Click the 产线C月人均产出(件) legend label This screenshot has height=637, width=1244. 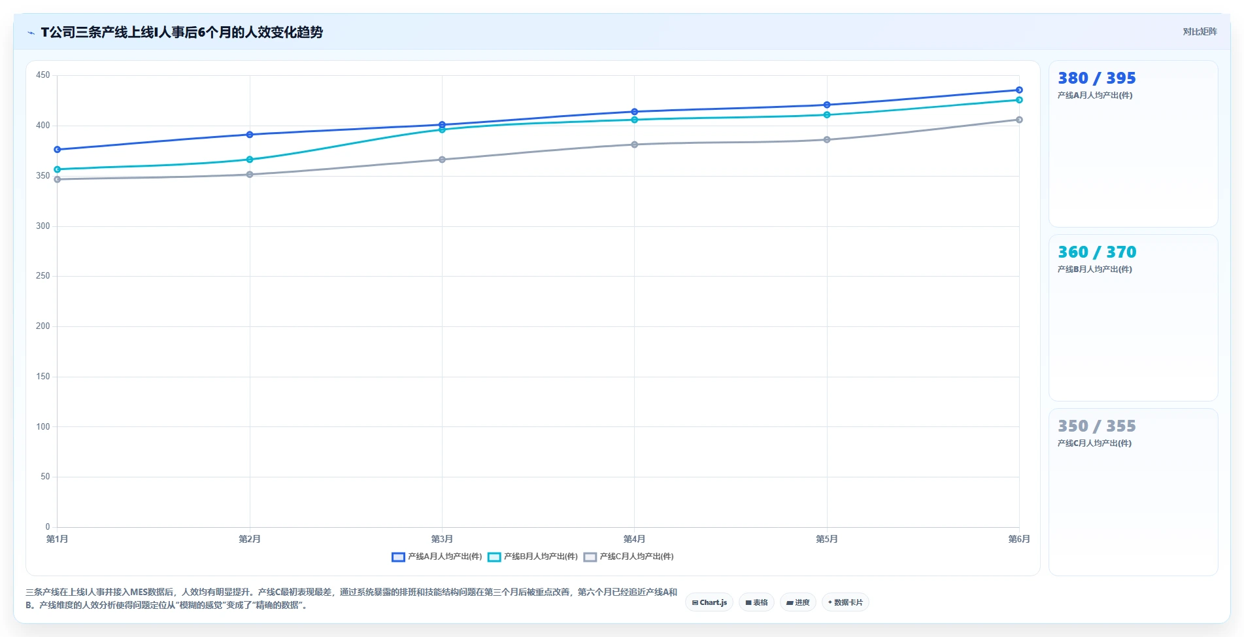click(637, 557)
